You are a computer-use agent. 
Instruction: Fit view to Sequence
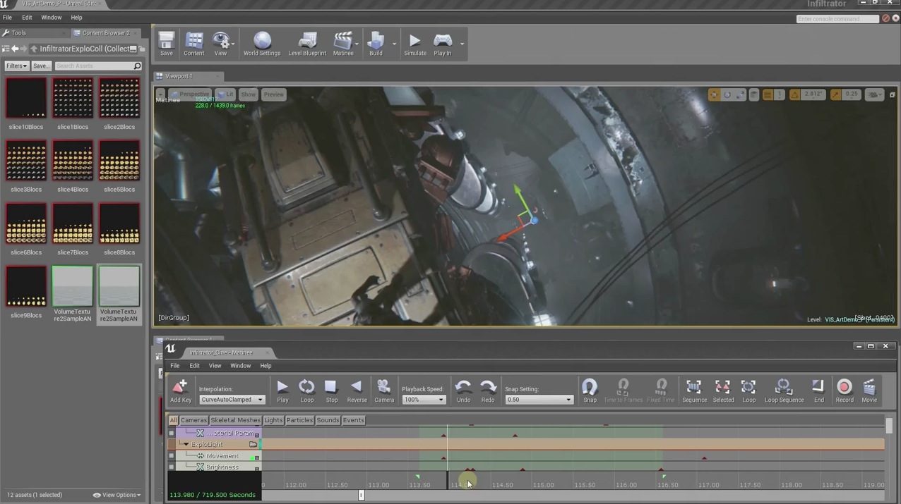click(x=694, y=391)
